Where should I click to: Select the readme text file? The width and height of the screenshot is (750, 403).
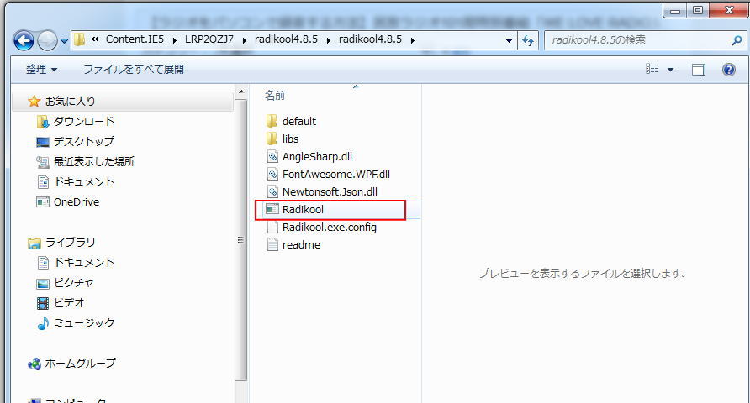point(301,245)
